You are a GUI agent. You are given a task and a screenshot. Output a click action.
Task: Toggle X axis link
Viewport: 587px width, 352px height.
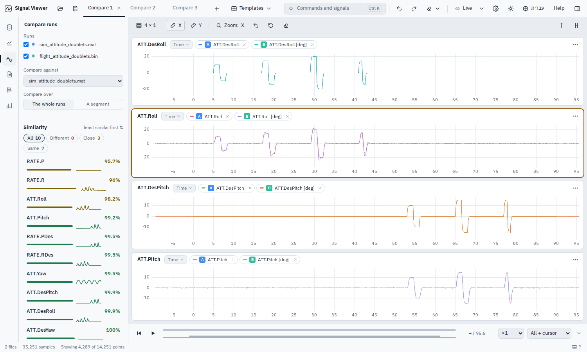pos(176,25)
